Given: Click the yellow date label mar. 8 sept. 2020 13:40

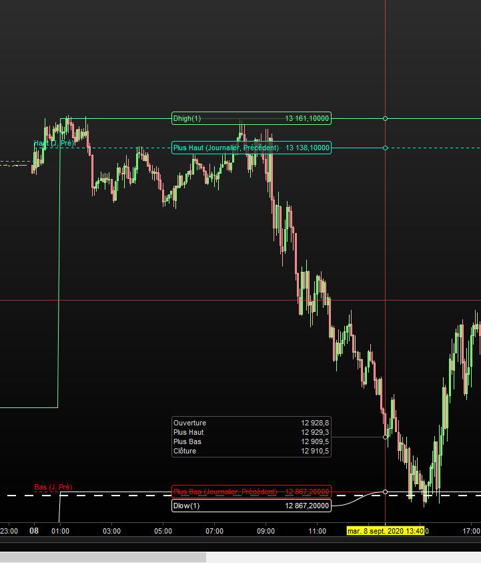Looking at the screenshot, I should [386, 531].
